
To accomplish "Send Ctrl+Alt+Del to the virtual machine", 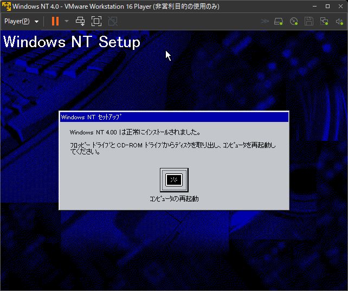I will (x=80, y=21).
